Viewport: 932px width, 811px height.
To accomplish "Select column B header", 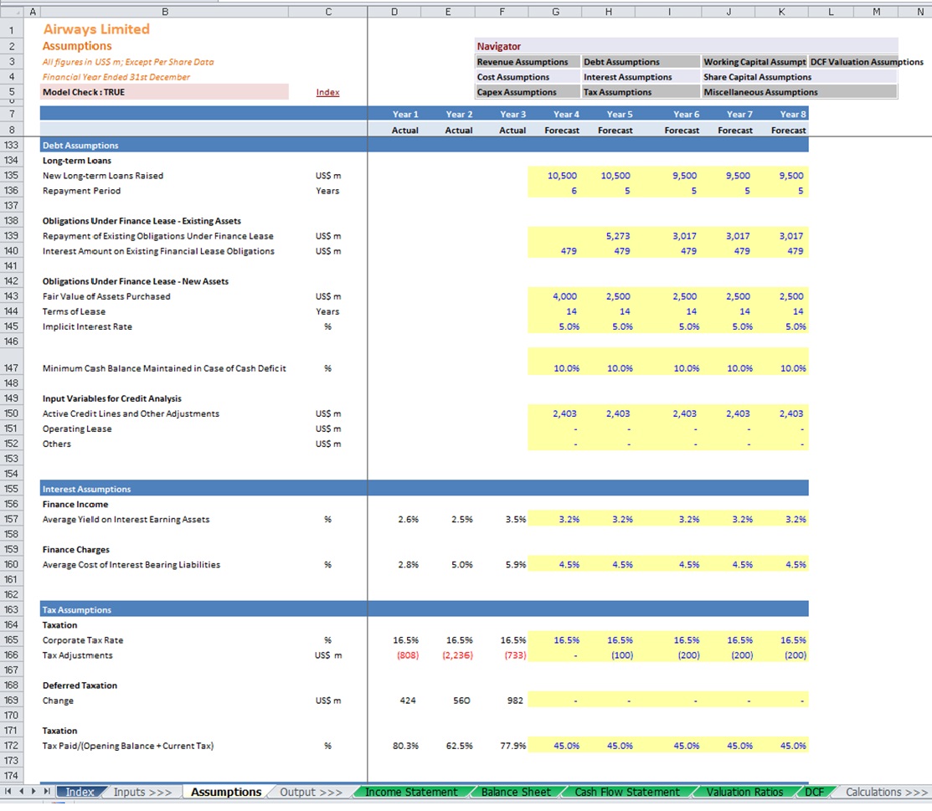I will click(165, 11).
